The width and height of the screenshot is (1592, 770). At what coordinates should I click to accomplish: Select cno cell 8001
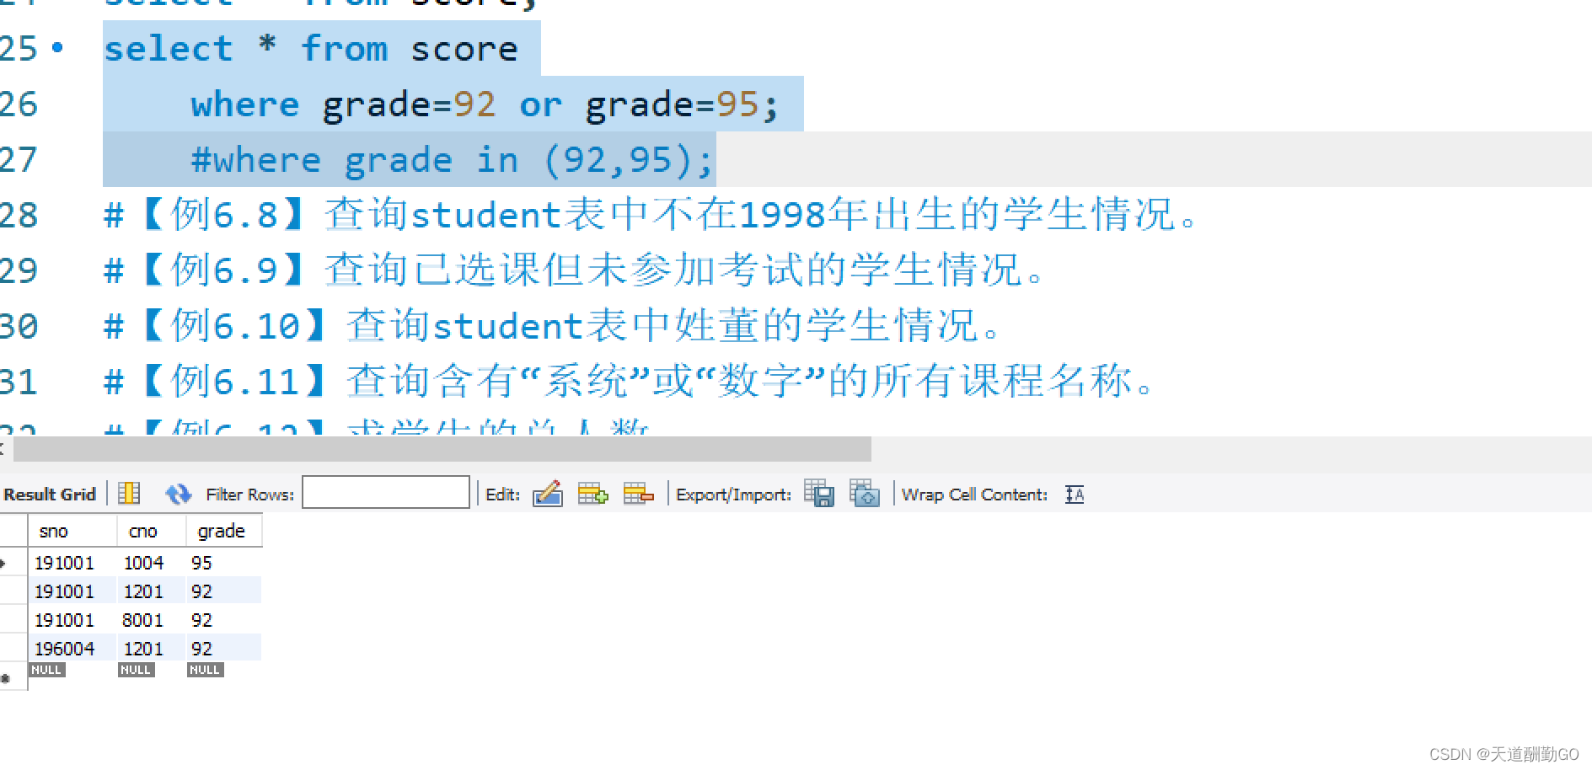click(151, 620)
